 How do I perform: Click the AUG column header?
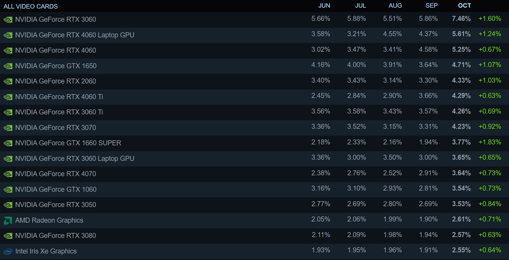(395, 6)
